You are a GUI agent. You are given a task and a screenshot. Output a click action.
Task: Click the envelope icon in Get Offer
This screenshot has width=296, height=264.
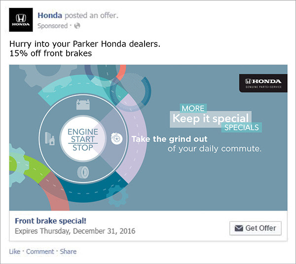(239, 228)
